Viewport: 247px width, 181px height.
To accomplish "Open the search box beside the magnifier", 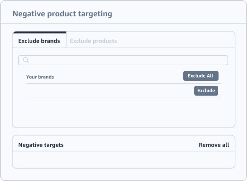I will 123,60.
